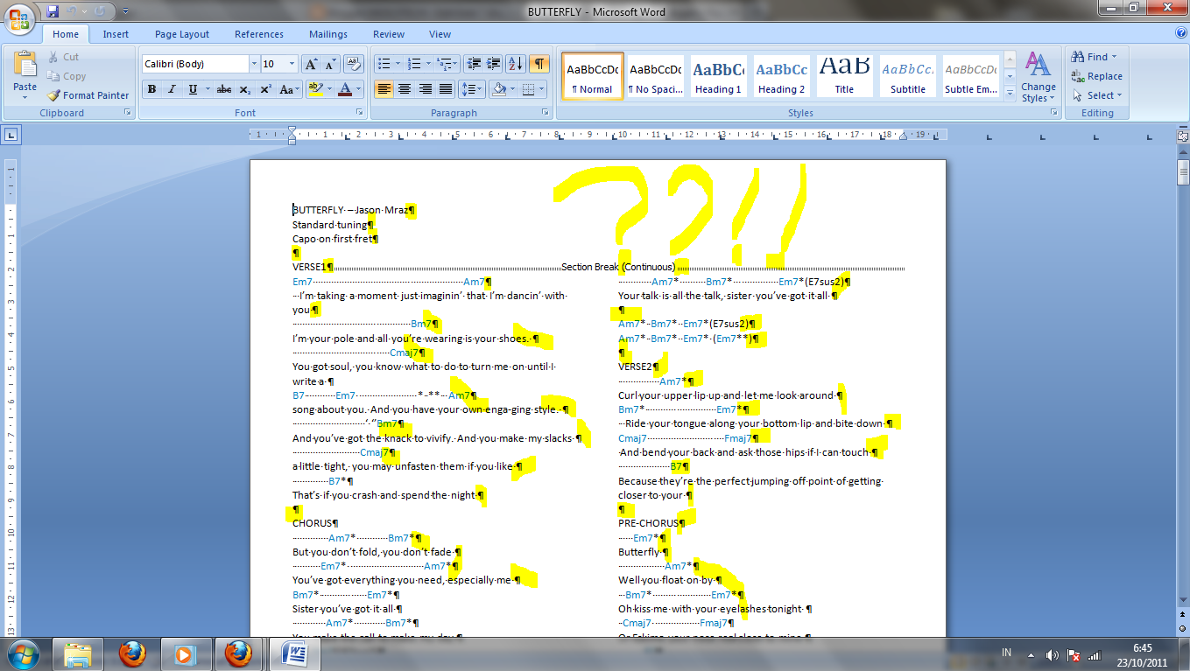Hide the paragraph marks with Show/Hide ¶
The height and width of the screenshot is (671, 1190).
tap(539, 64)
